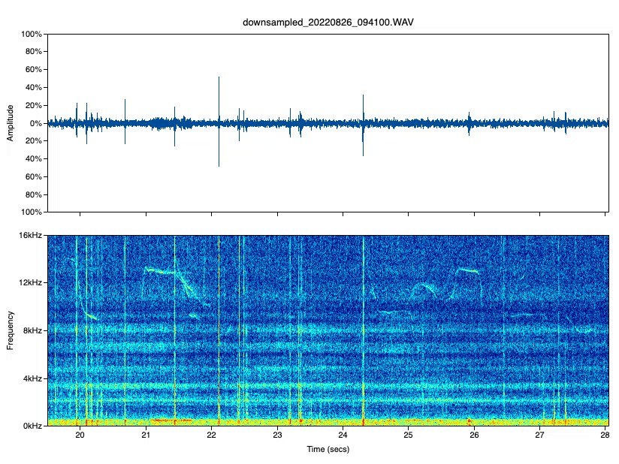Screen dimensions: 619x464
Task: Click the topmost 100% amplitude tick label
Action: click(32, 35)
